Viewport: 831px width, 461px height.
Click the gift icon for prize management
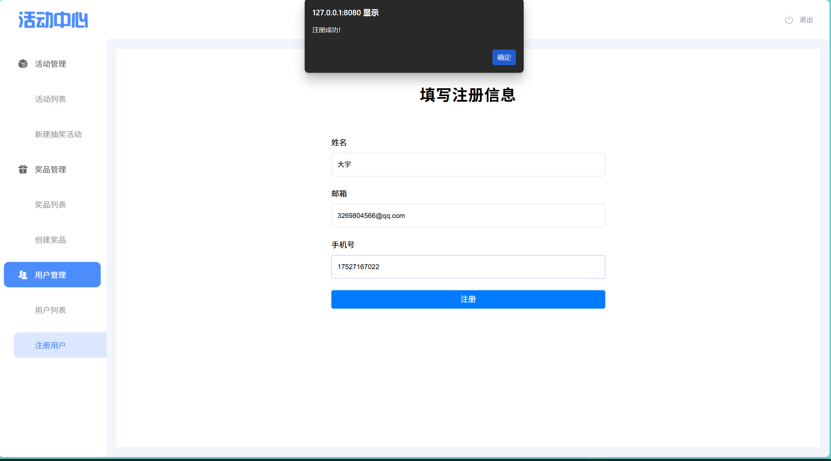coord(23,169)
